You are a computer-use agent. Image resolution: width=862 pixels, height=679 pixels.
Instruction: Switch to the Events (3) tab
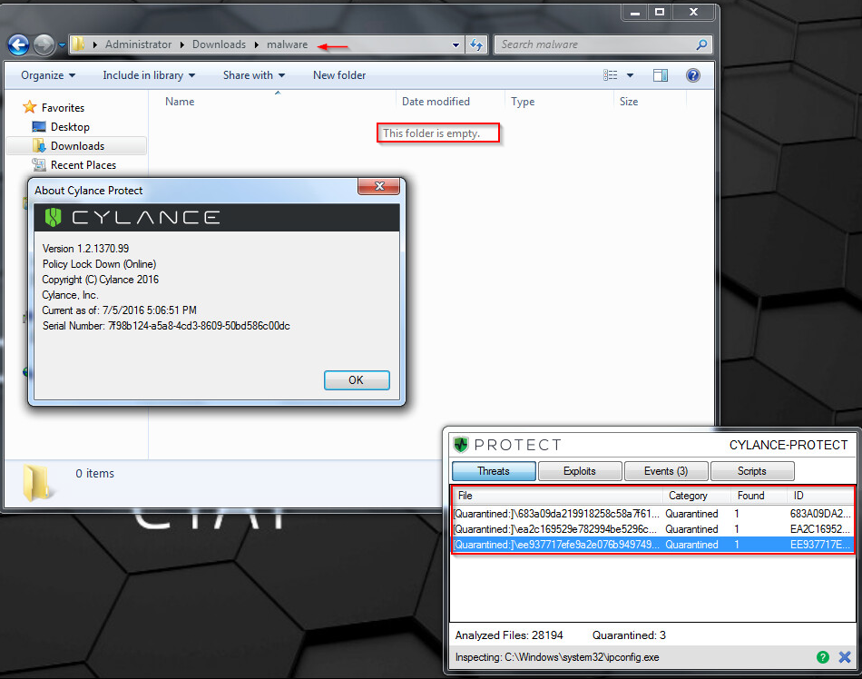(666, 471)
